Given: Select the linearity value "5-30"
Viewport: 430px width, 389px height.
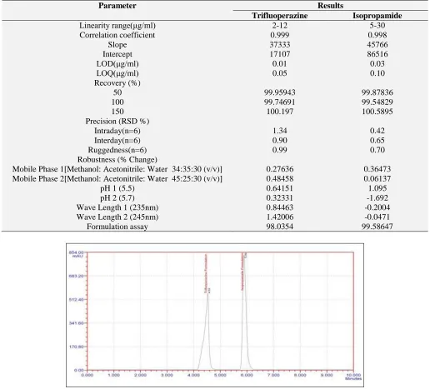Looking at the screenshot, I should (377, 26).
